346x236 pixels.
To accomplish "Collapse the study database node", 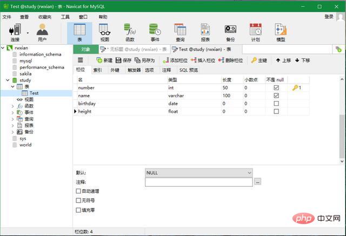I will [8, 80].
